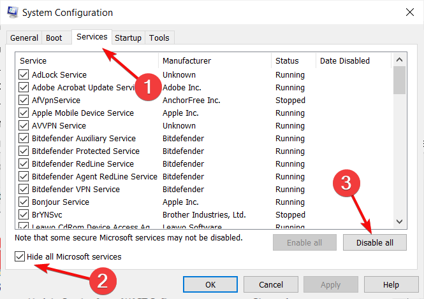This screenshot has height=299, width=424.
Task: Click the System Configuration title bar icon
Action: [11, 12]
